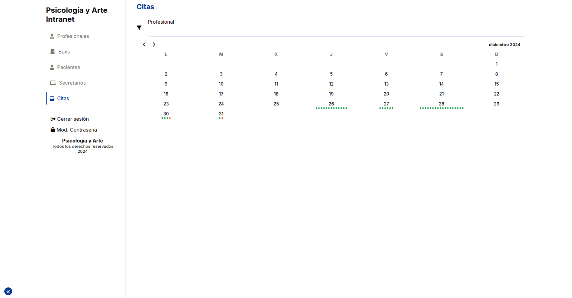Click the Pacientes person icon
This screenshot has height=298, width=572.
pyautogui.click(x=52, y=67)
